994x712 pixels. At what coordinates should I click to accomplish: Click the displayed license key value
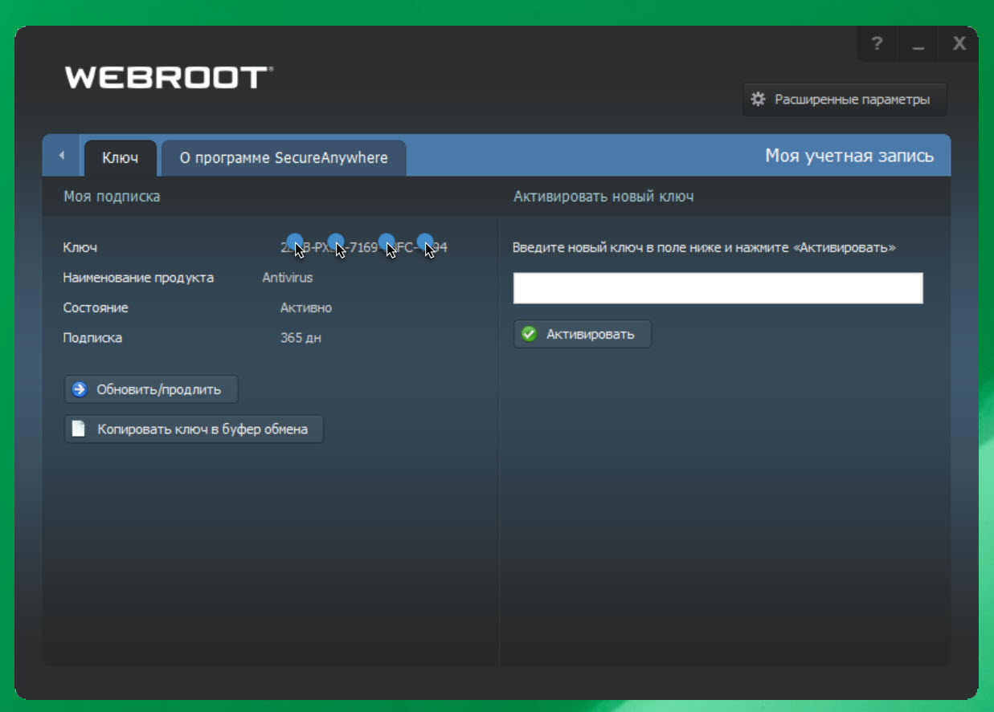tap(363, 248)
